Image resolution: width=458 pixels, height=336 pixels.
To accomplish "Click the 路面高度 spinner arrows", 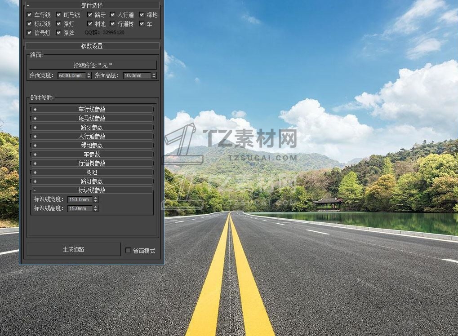I will click(x=154, y=75).
